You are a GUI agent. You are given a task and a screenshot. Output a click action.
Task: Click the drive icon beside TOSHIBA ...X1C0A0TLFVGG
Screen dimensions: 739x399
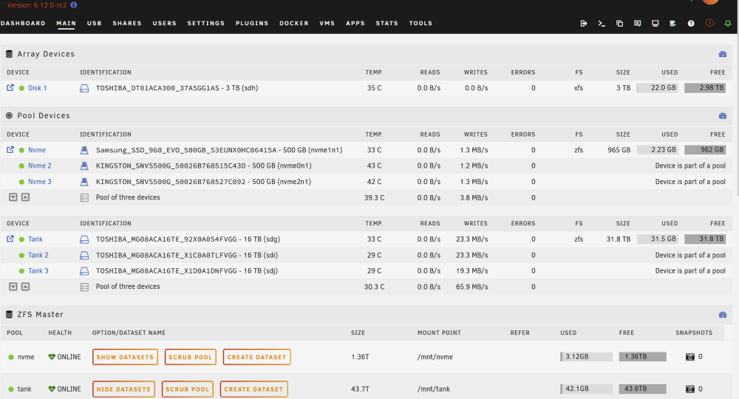pyautogui.click(x=84, y=256)
